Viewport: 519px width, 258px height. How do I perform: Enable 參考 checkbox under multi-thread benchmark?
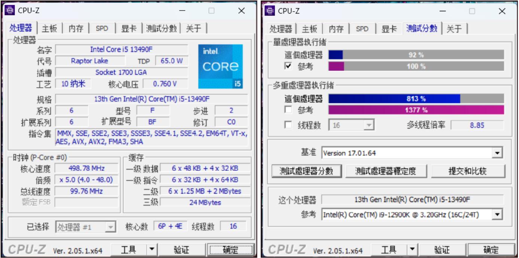point(288,110)
